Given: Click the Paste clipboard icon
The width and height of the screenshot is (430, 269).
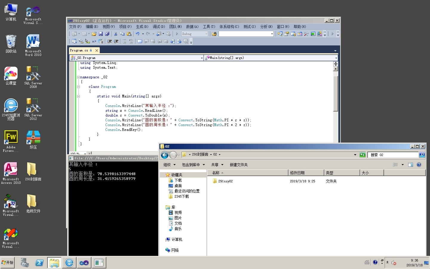Looking at the screenshot, I should (129, 34).
